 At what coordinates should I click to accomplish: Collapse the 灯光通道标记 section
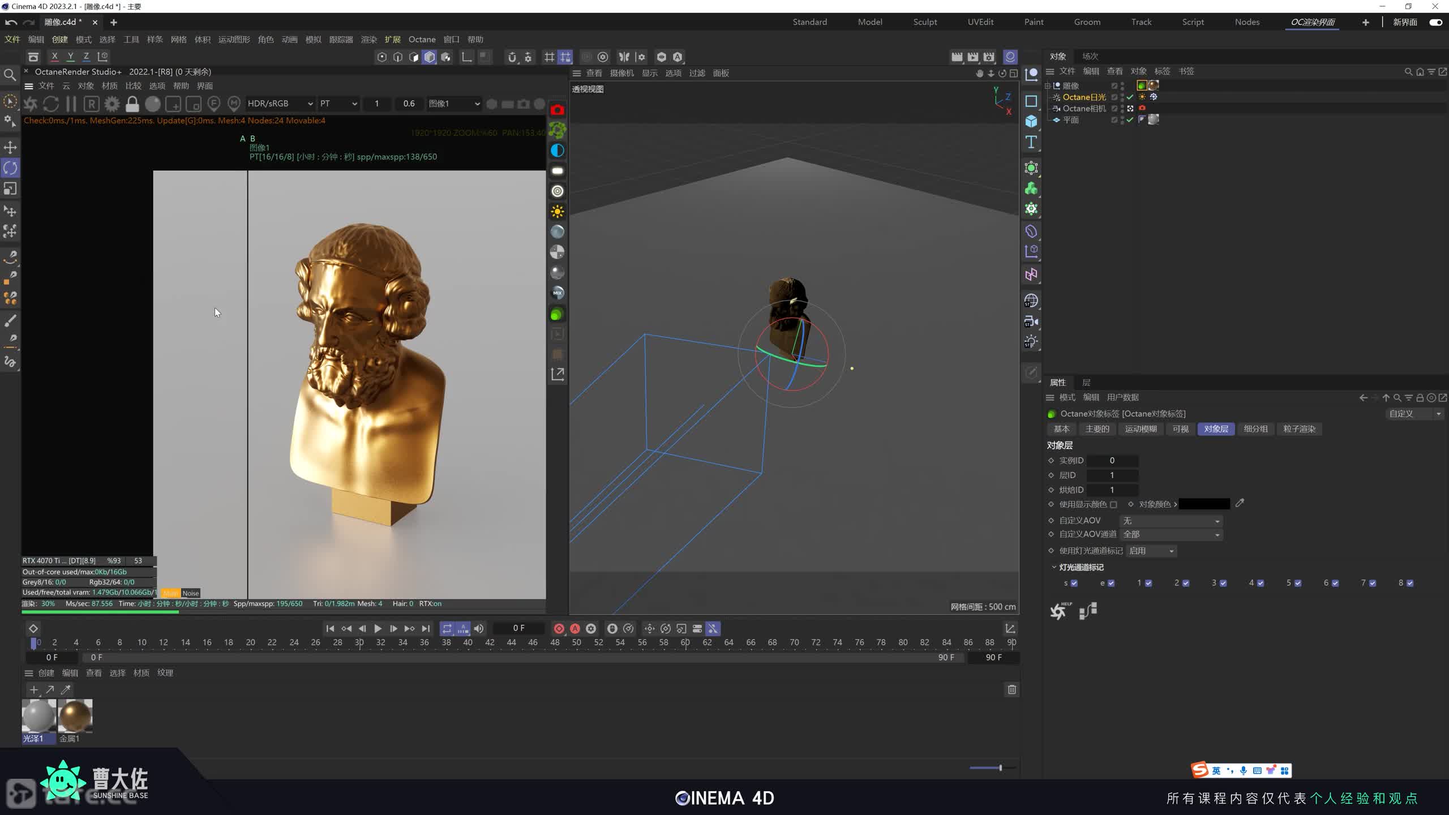pos(1053,567)
